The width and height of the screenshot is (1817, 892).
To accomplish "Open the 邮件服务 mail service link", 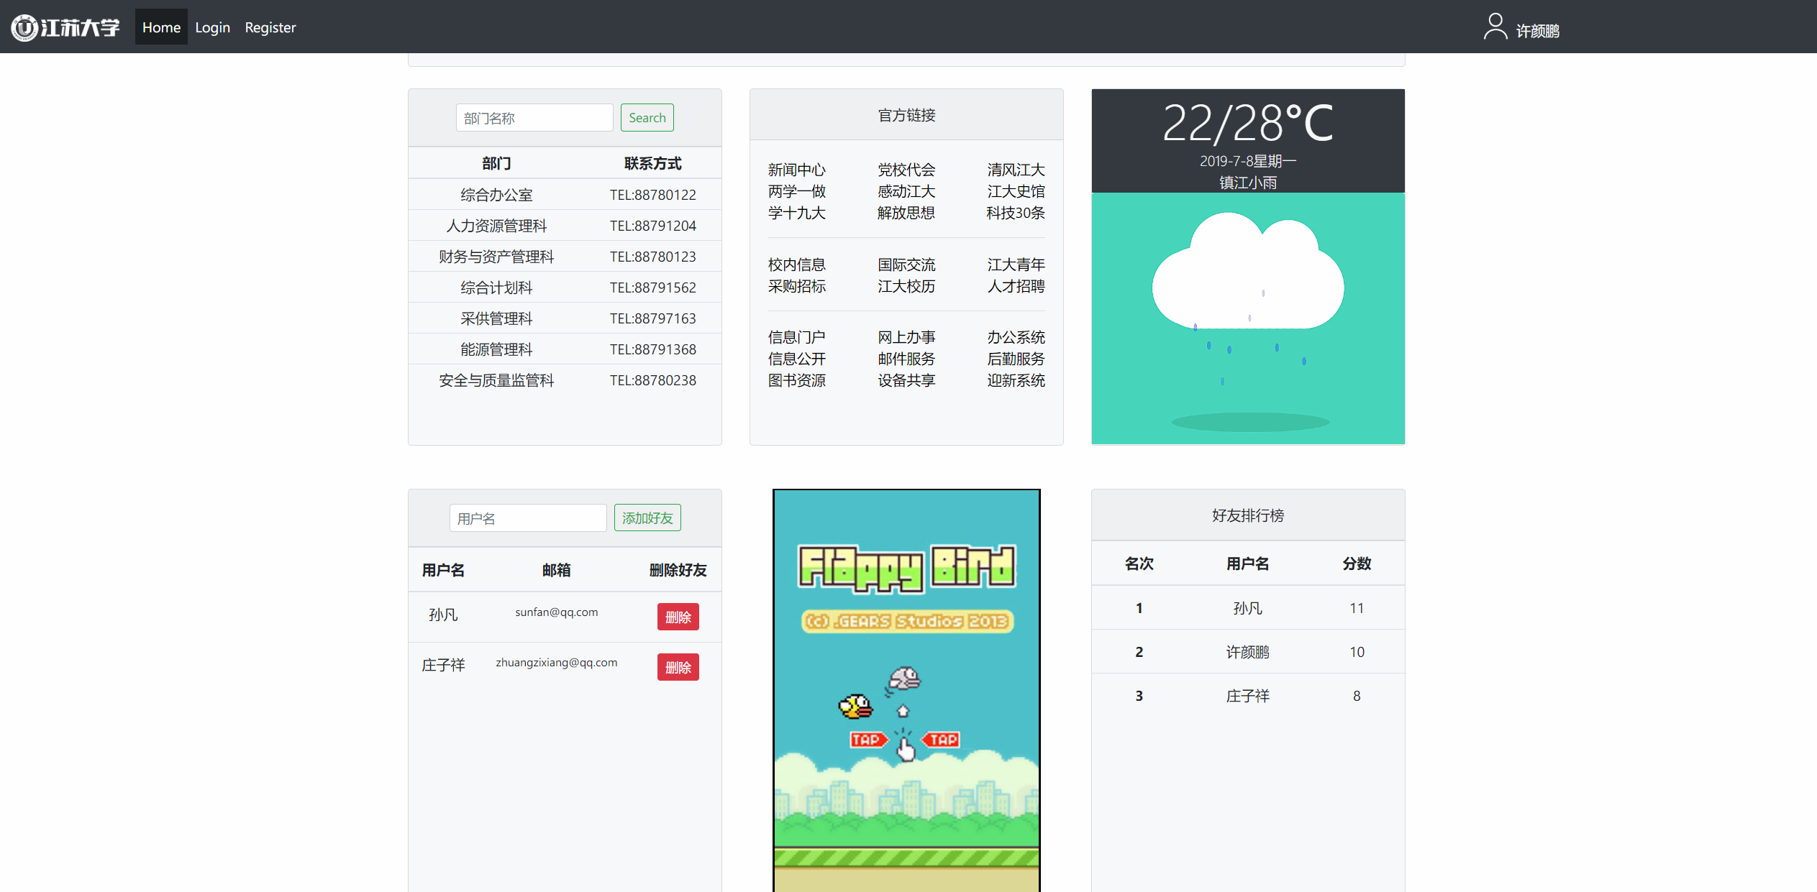I will pyautogui.click(x=906, y=359).
